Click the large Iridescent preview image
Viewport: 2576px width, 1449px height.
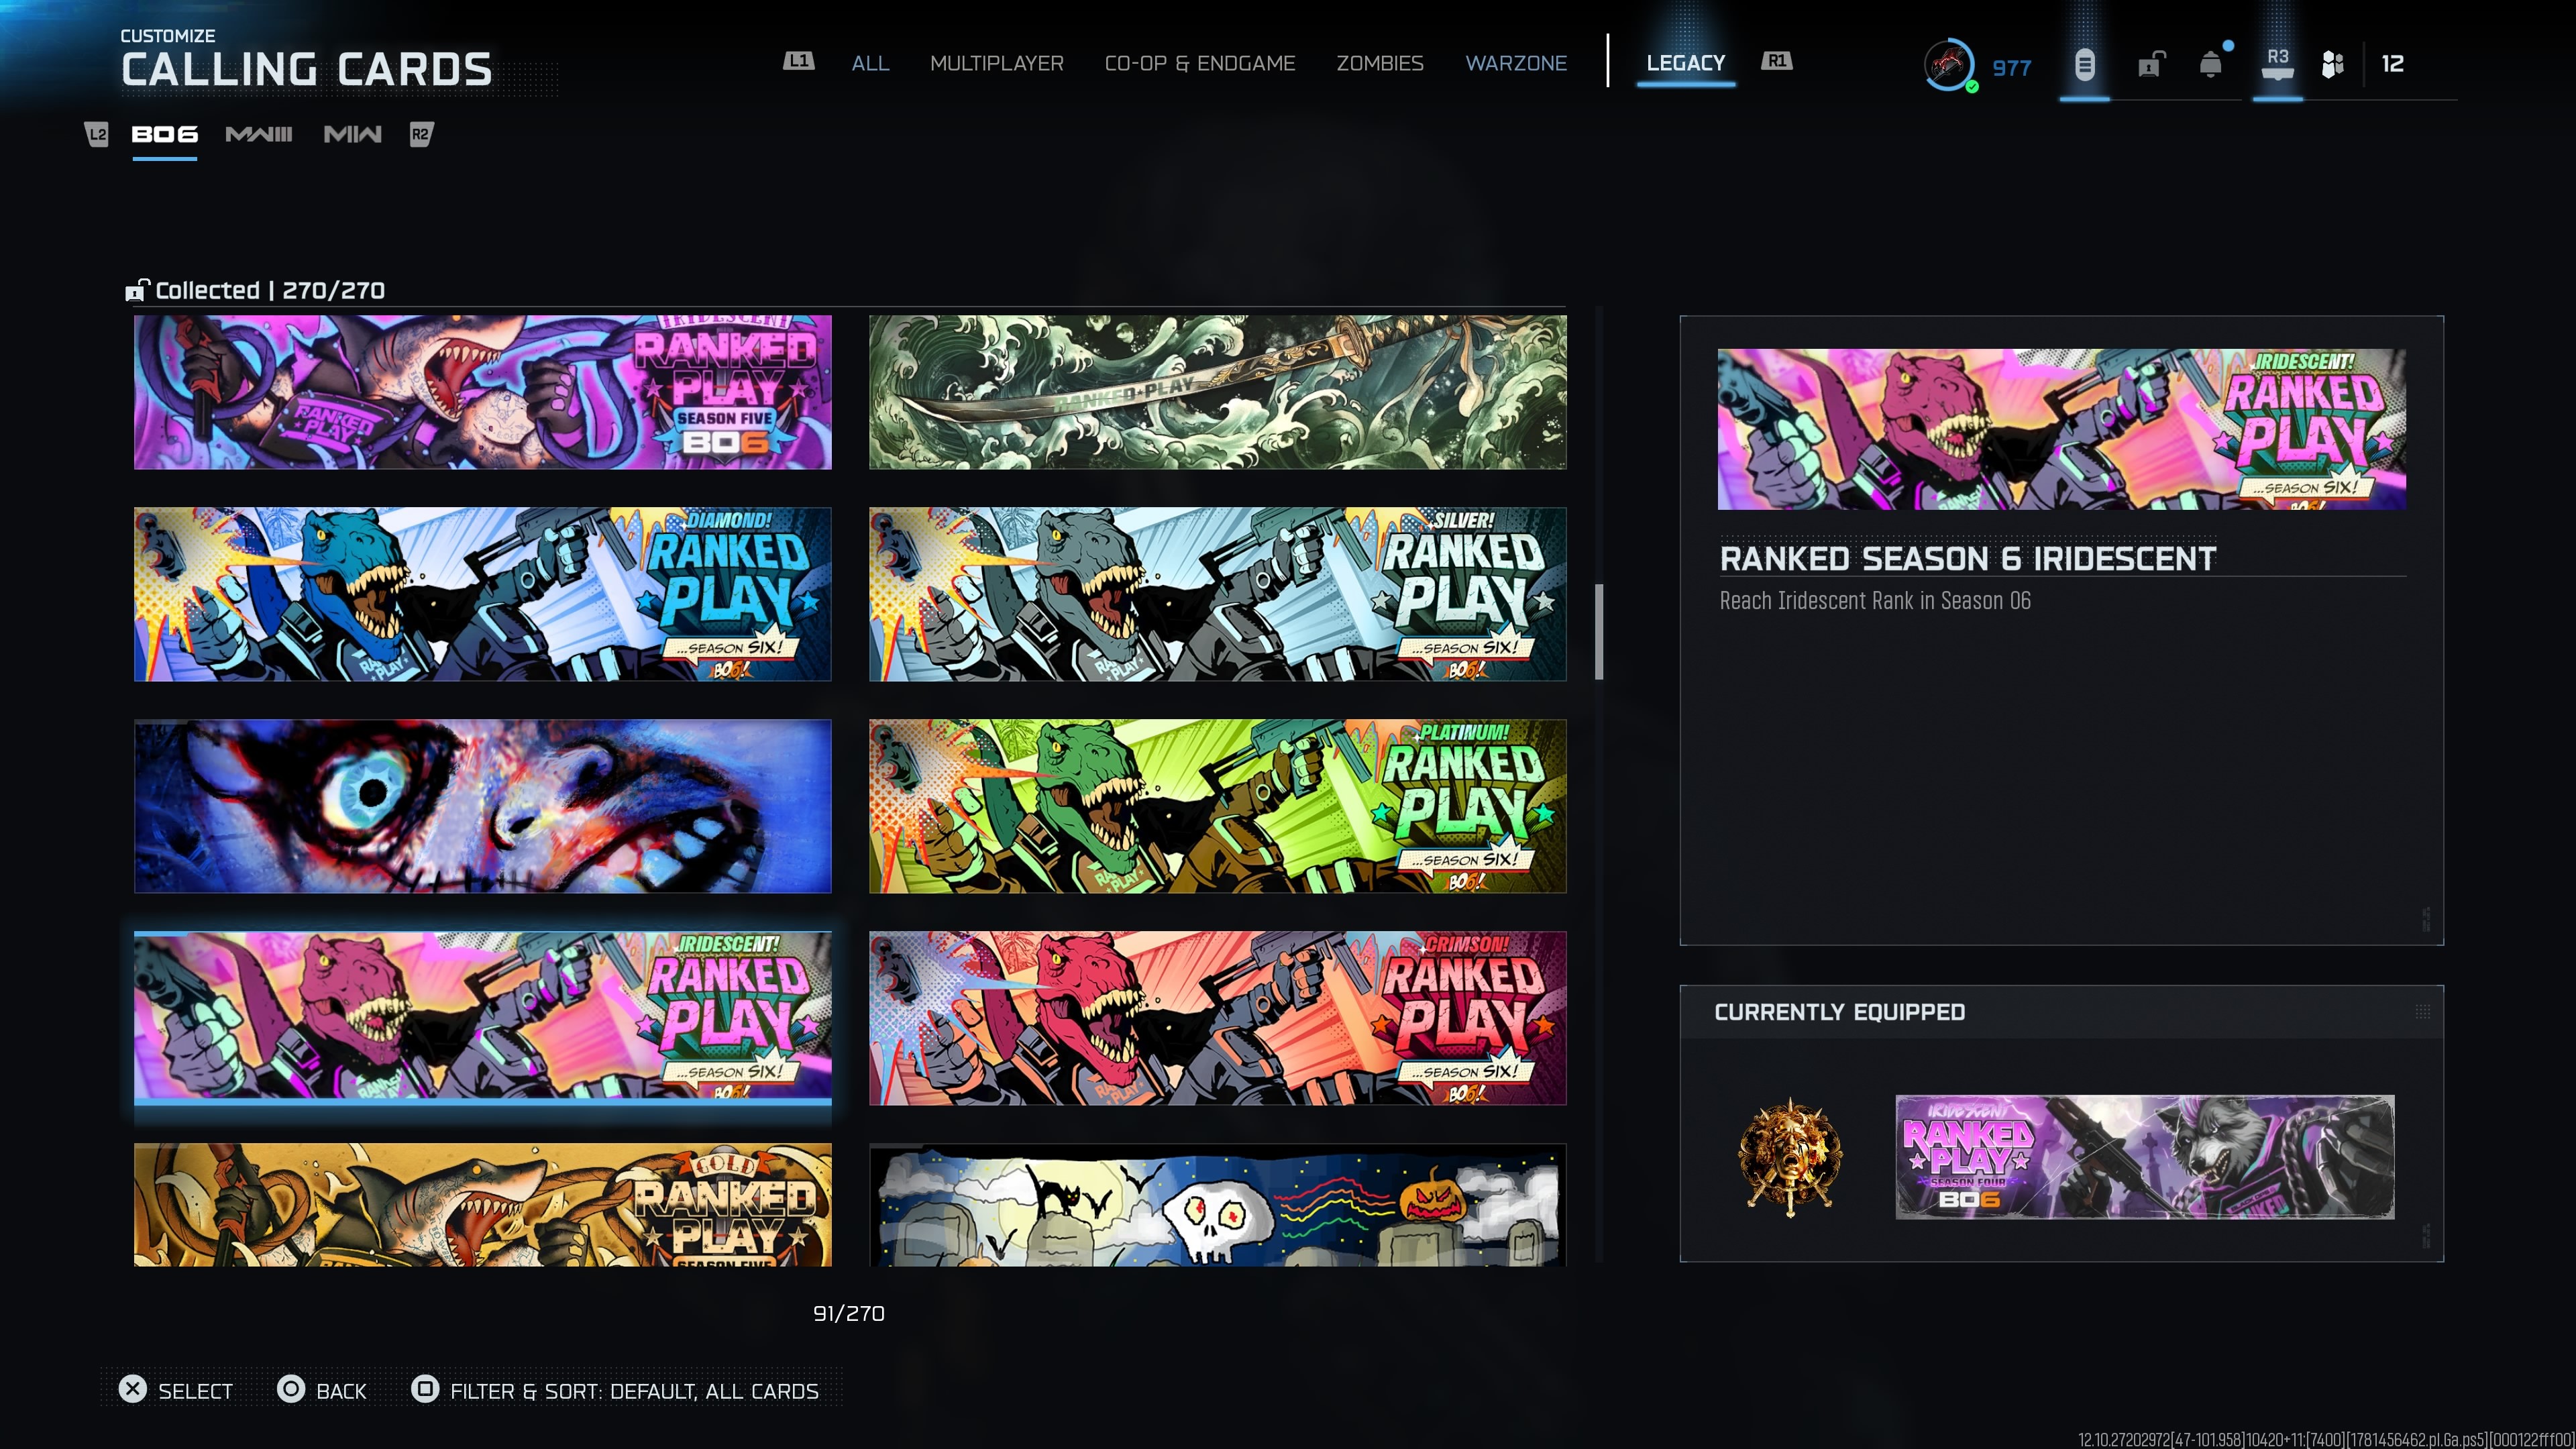(x=2062, y=429)
